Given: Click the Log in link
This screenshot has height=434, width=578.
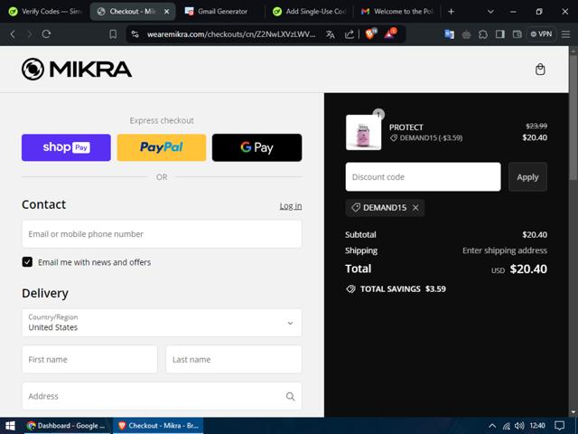Looking at the screenshot, I should coord(291,206).
